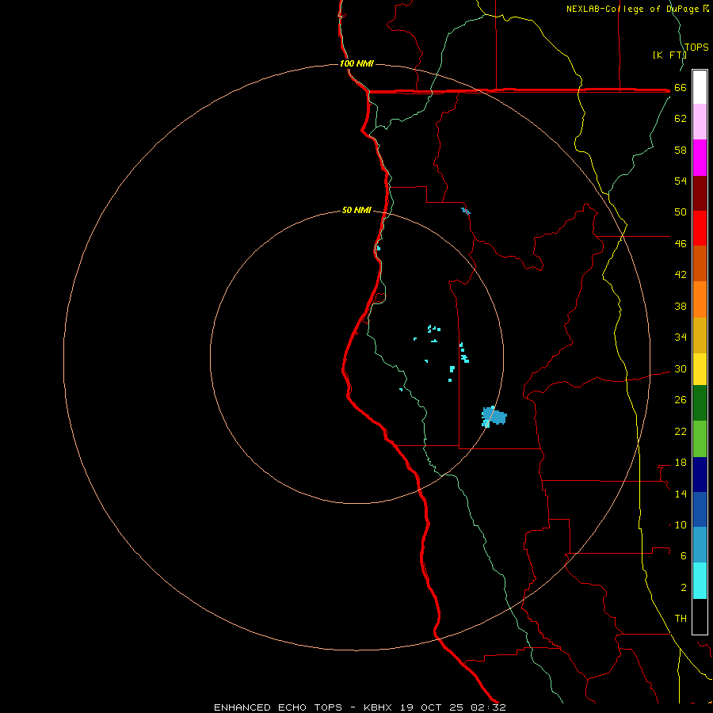Click the legend value 14
The image size is (713, 713).
(681, 494)
